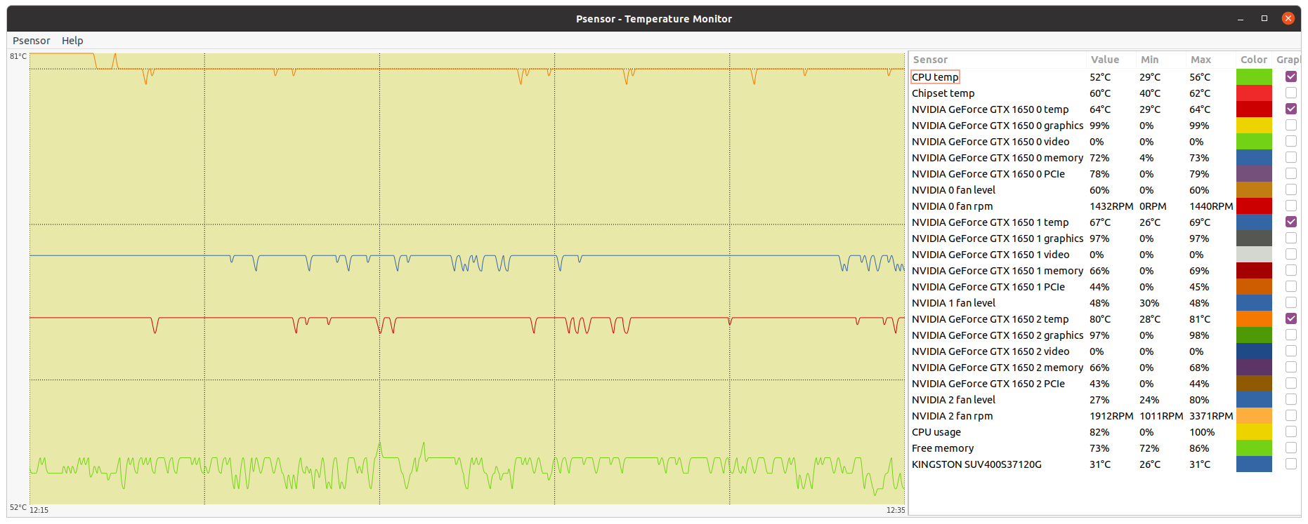Click the green CPU temp color swatch

1254,76
